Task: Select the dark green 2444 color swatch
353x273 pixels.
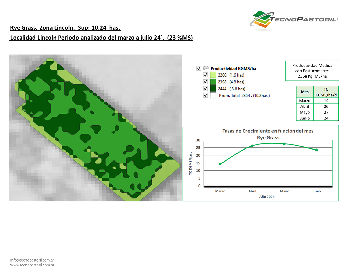Action: click(x=213, y=89)
